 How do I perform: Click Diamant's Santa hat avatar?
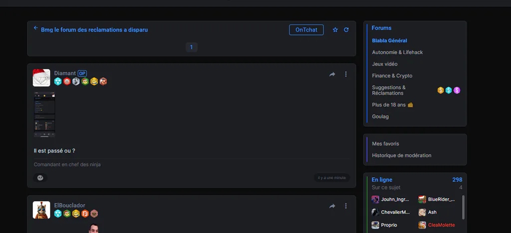[x=41, y=77]
